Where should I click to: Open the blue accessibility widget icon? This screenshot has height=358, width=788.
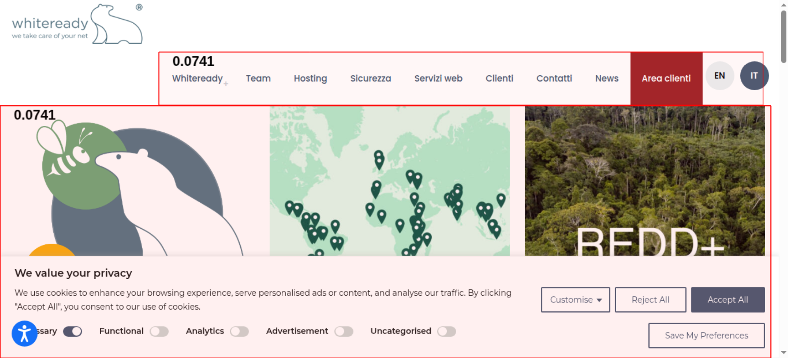point(24,334)
